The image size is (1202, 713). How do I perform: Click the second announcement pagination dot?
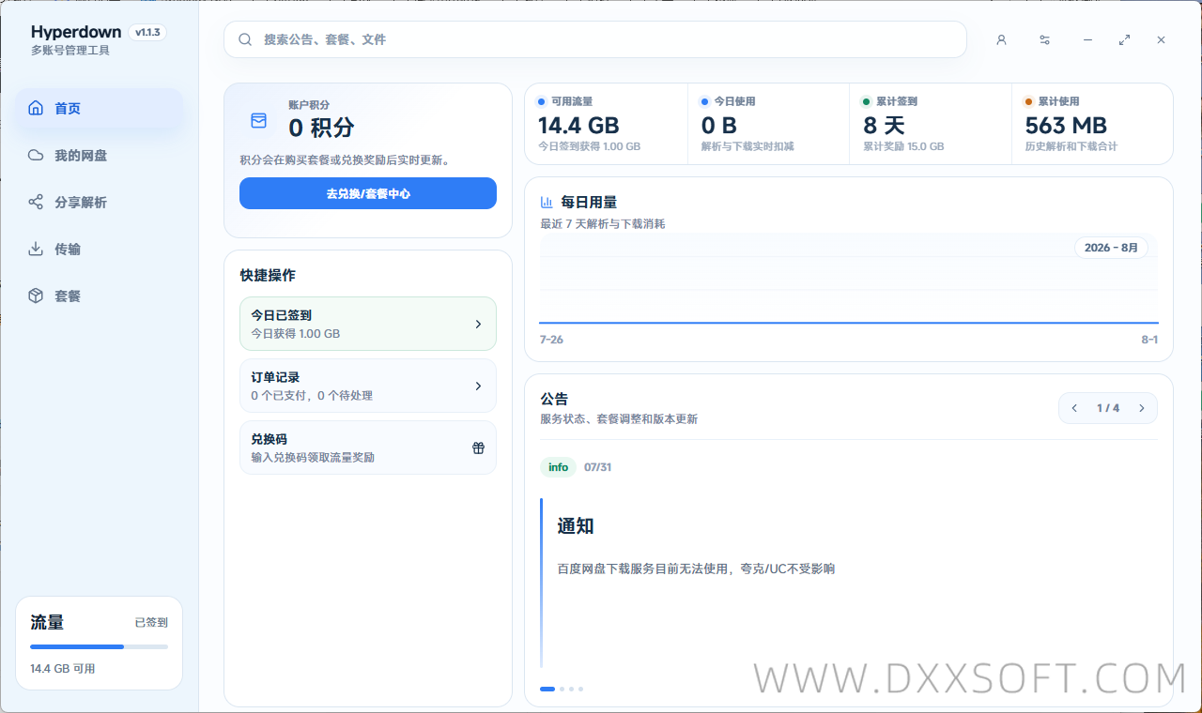[562, 689]
